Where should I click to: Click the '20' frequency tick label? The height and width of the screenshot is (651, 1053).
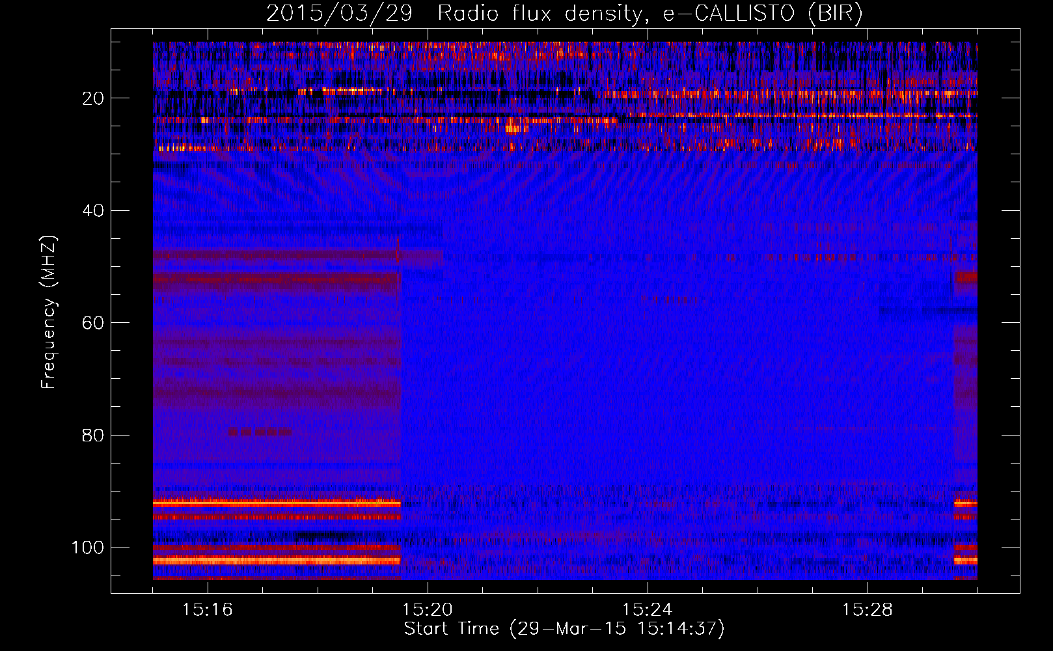93,98
